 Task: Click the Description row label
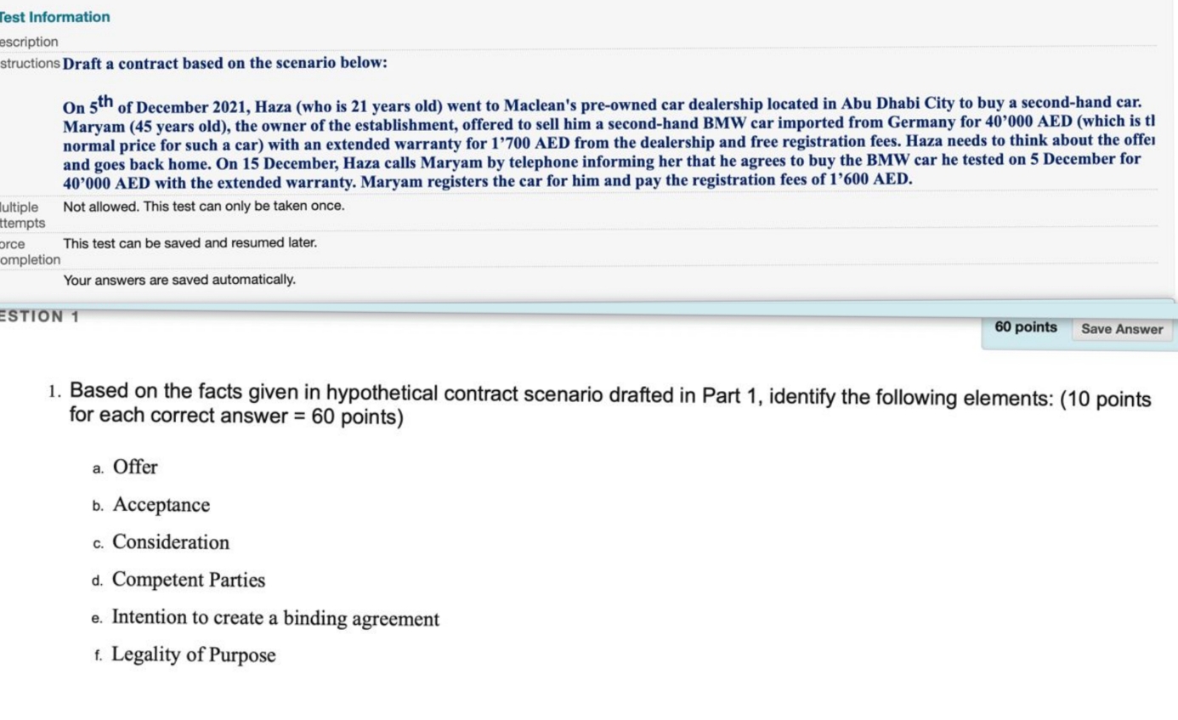pyautogui.click(x=27, y=41)
